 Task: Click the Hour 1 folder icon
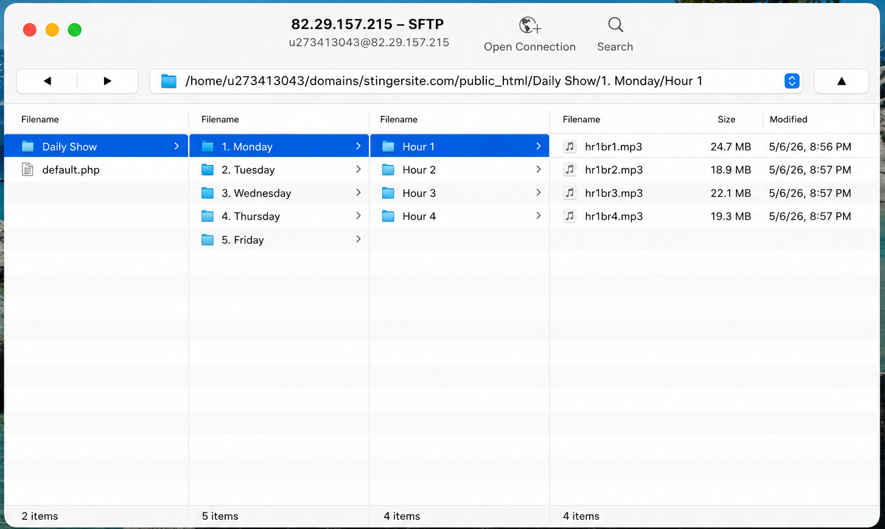[x=388, y=146]
